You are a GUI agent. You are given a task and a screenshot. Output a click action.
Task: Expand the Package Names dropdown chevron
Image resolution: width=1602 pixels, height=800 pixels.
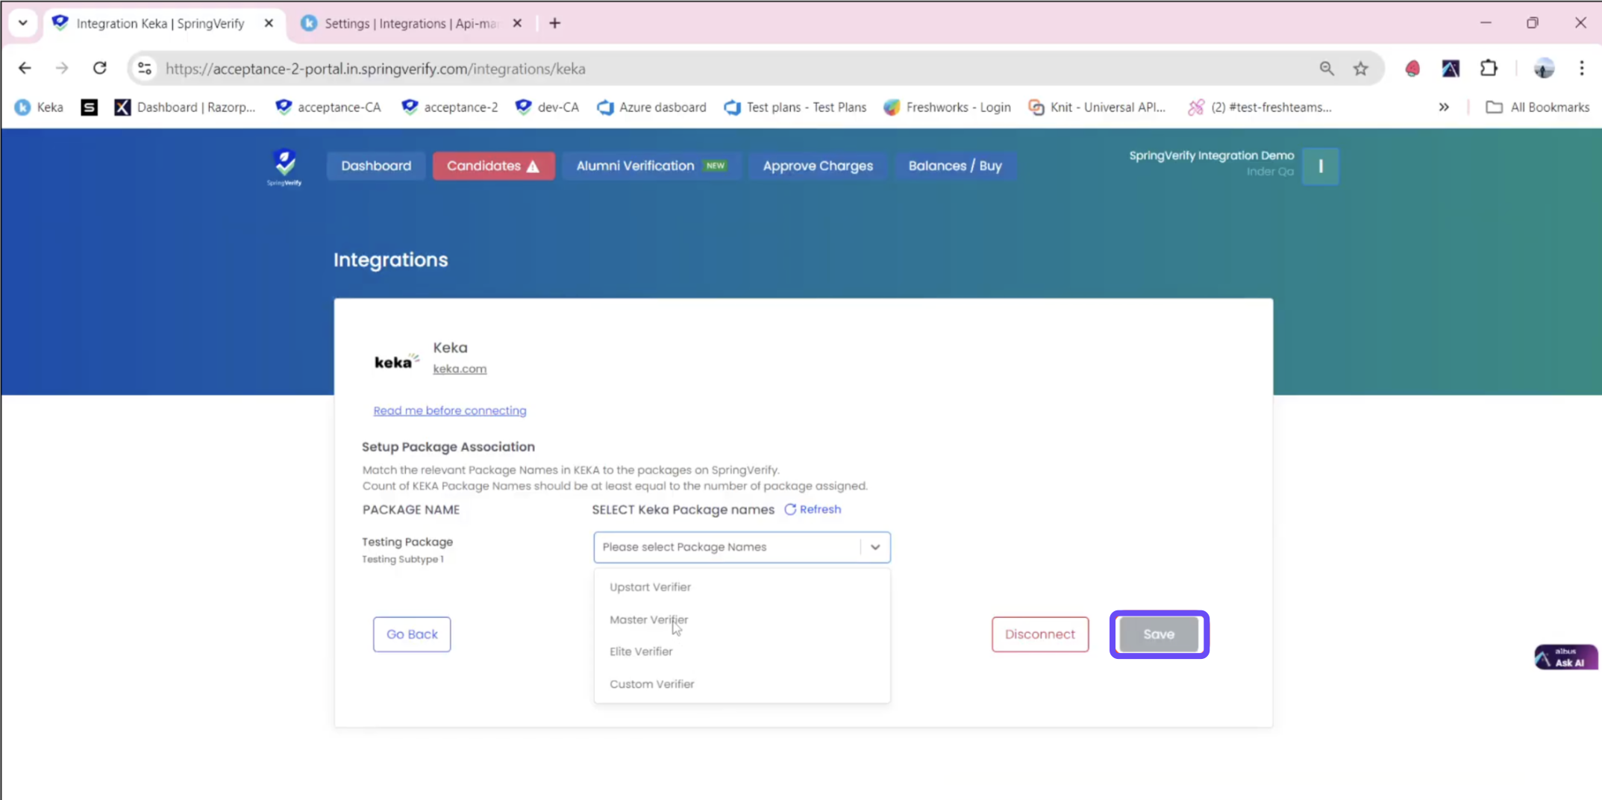point(874,547)
